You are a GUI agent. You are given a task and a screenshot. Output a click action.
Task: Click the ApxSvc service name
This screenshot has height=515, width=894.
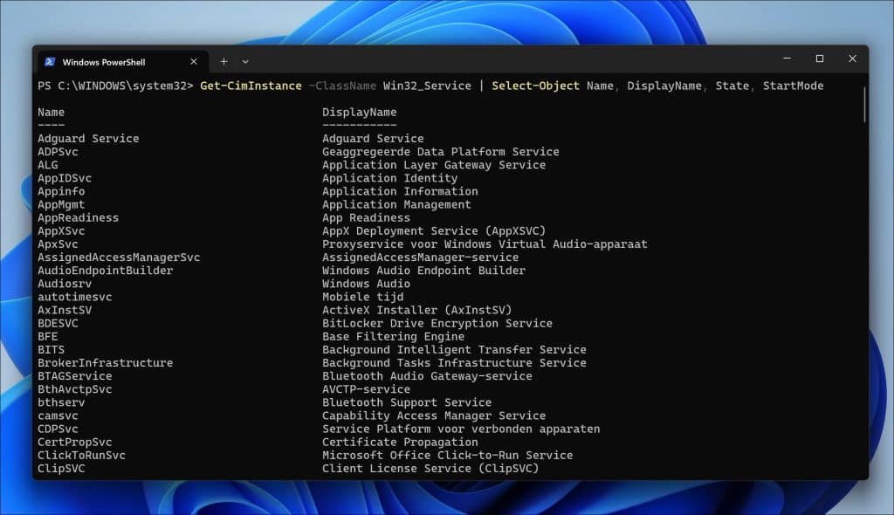(58, 244)
